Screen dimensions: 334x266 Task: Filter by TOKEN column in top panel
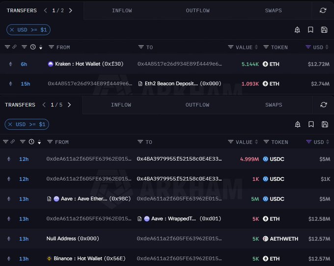(x=266, y=47)
